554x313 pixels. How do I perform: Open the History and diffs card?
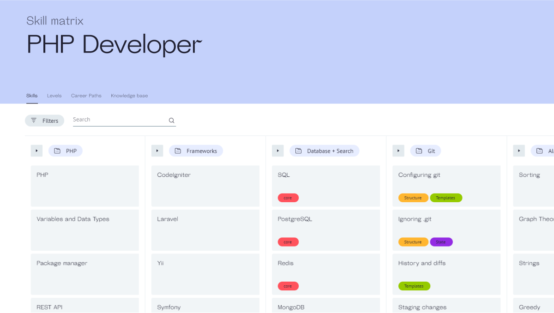coord(446,274)
